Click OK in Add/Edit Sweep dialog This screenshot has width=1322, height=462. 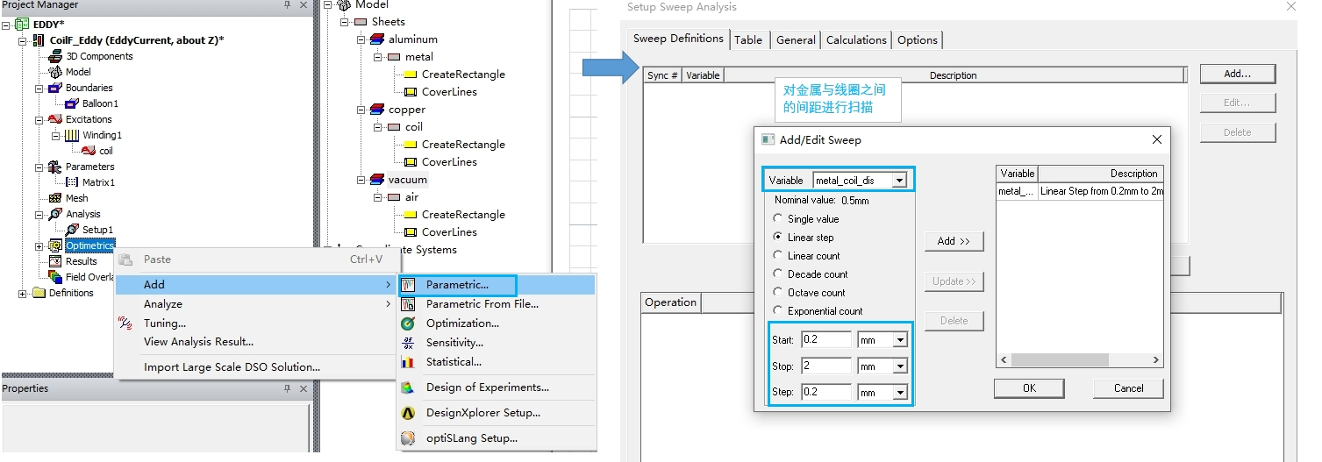click(1029, 387)
